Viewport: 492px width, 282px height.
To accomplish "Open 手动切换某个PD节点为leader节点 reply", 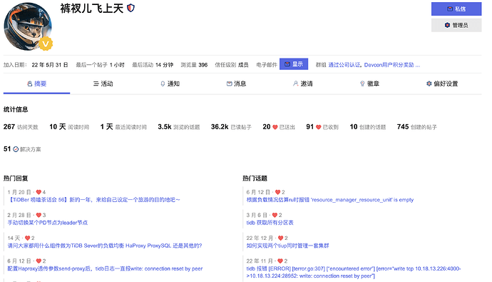I will (48, 223).
